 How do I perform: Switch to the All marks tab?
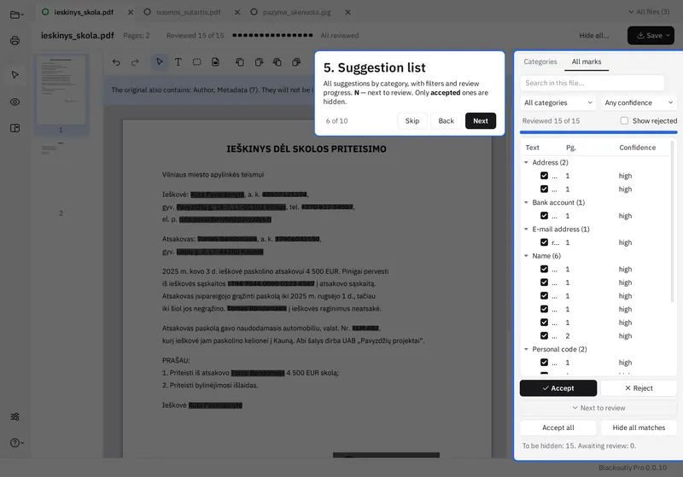[587, 61]
